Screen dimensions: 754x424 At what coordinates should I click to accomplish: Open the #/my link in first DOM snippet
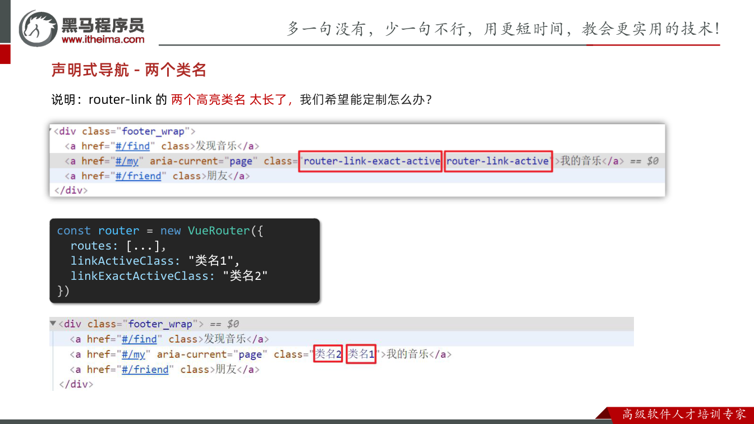click(127, 161)
